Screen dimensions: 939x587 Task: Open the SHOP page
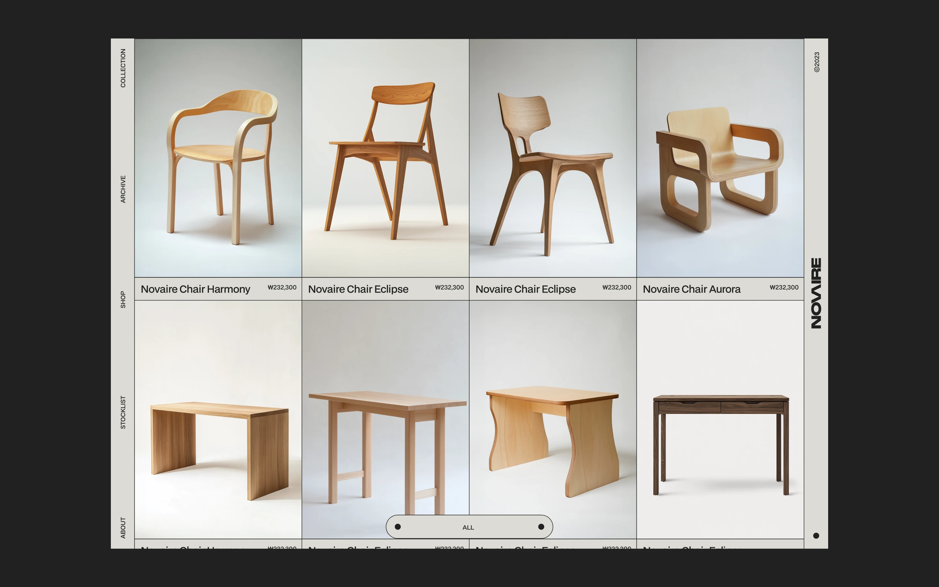click(123, 300)
